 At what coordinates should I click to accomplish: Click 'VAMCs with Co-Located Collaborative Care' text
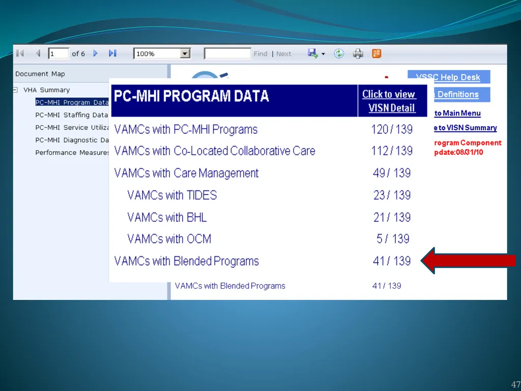tap(215, 151)
